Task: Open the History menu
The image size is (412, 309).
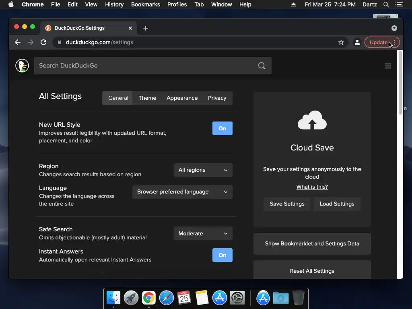Action: [114, 4]
